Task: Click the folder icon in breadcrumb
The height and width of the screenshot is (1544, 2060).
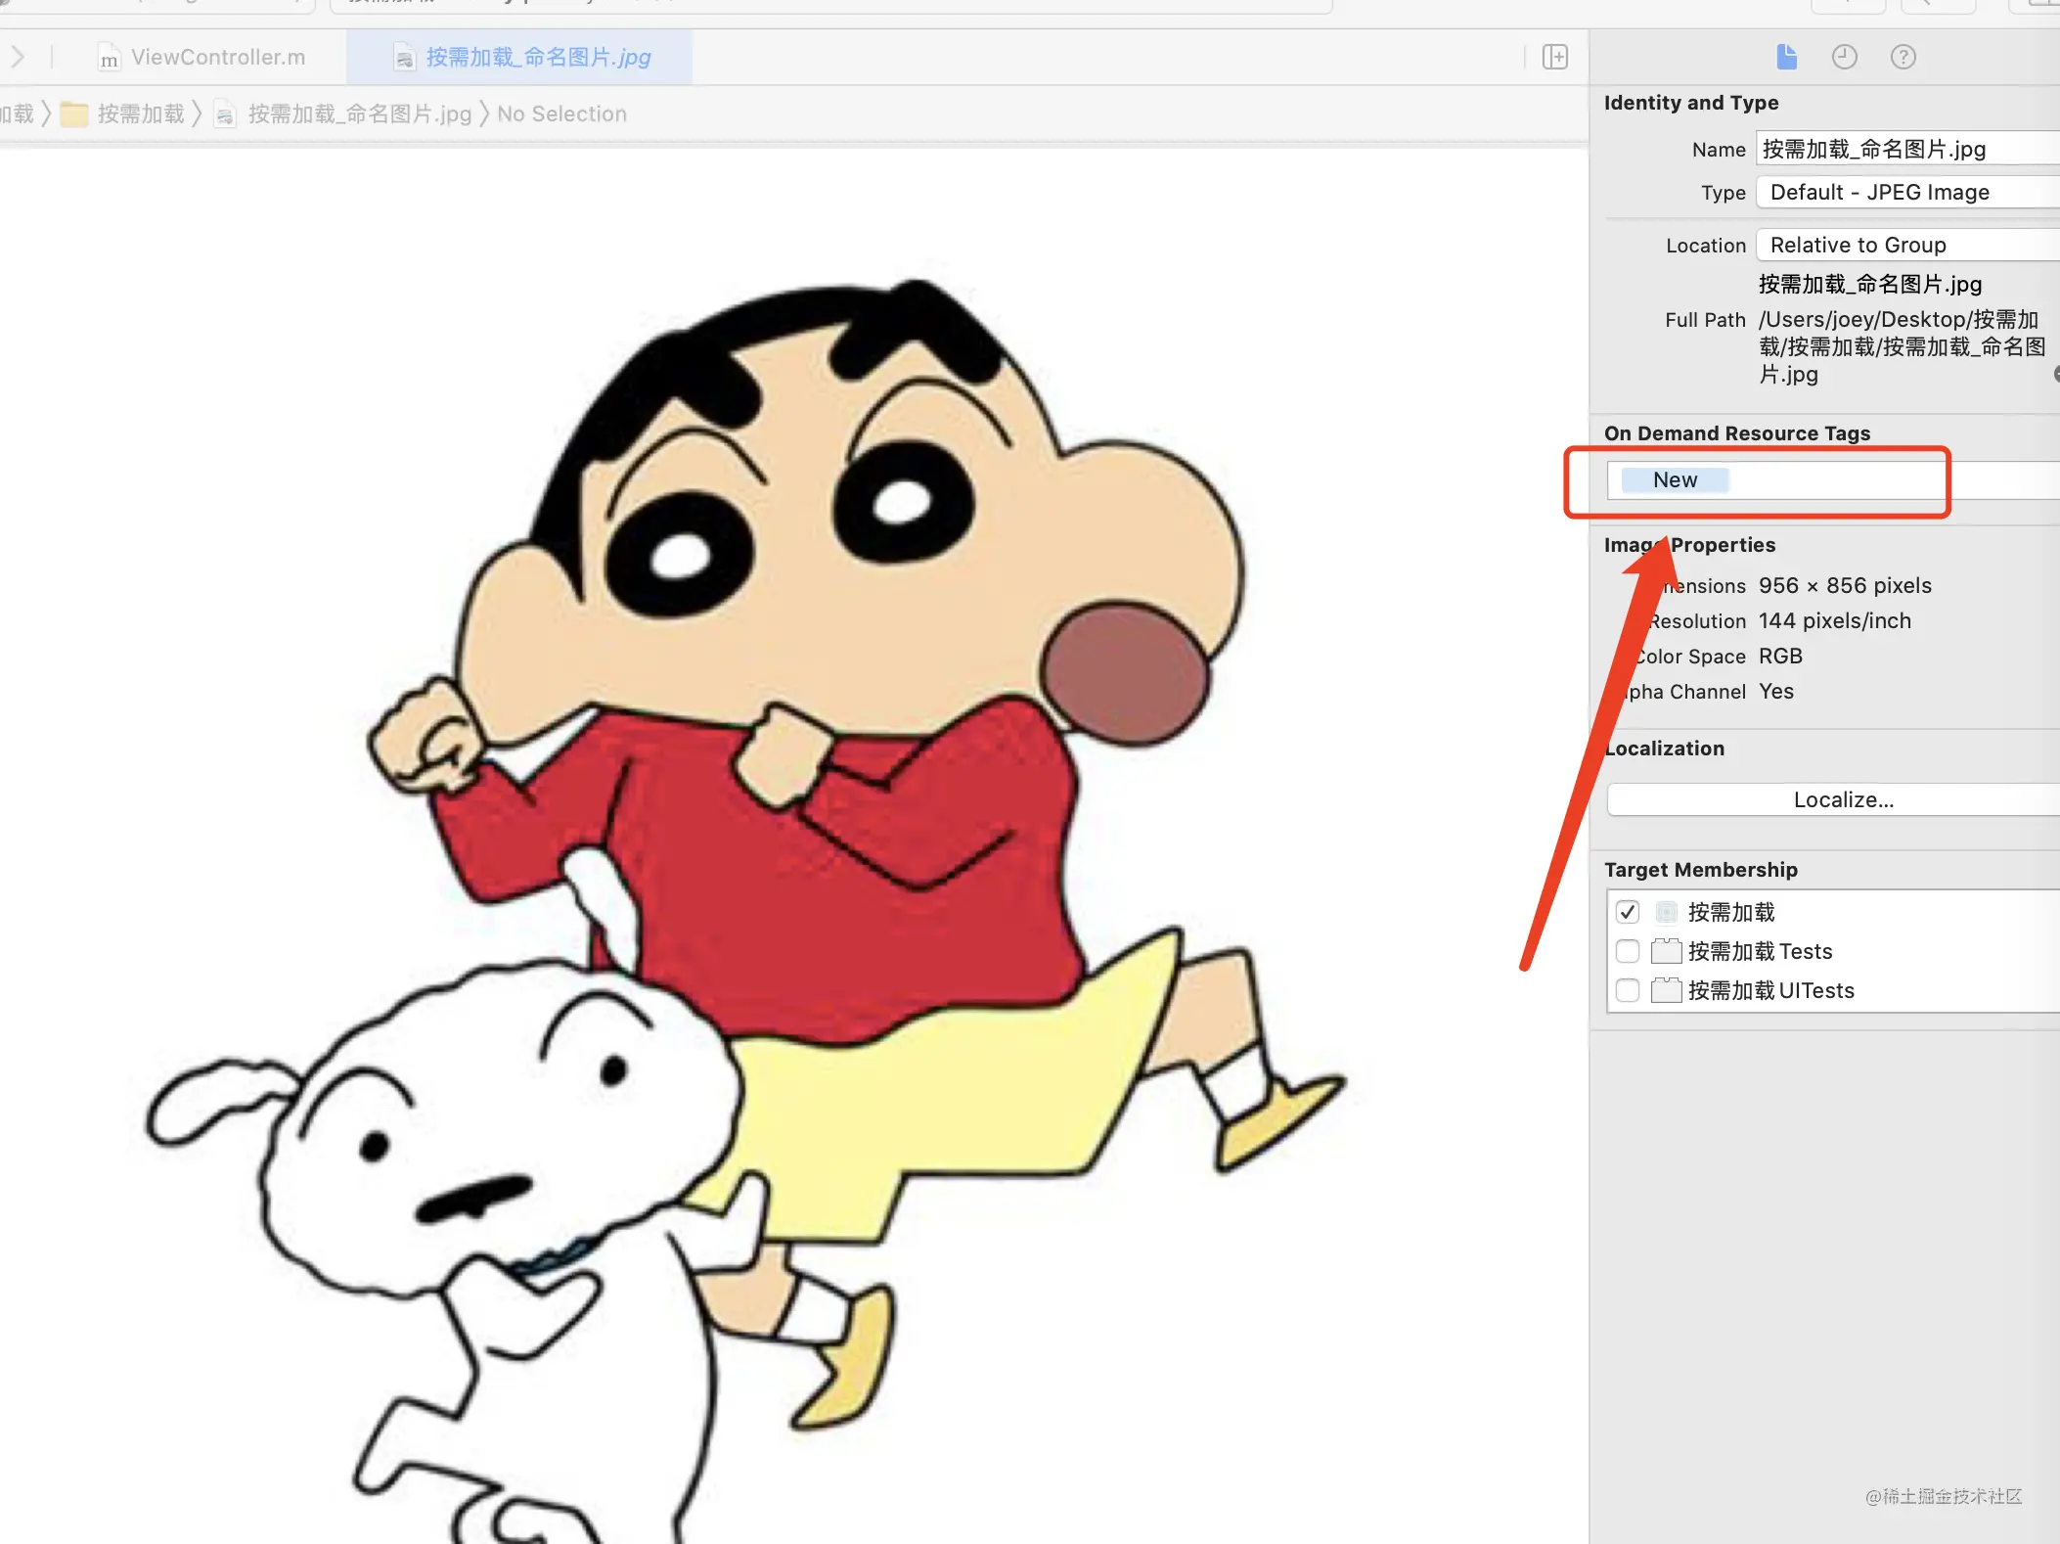Action: (x=74, y=114)
